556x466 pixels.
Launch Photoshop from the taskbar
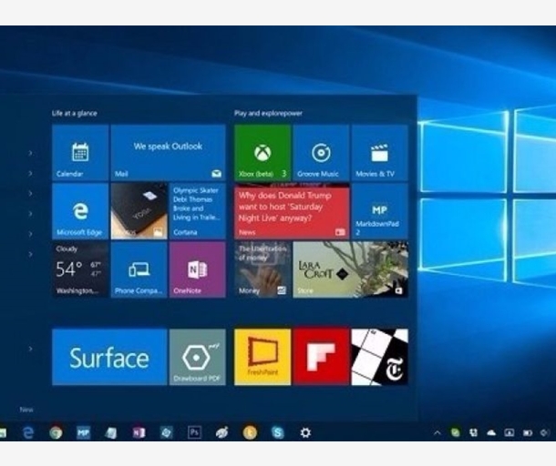tap(194, 432)
